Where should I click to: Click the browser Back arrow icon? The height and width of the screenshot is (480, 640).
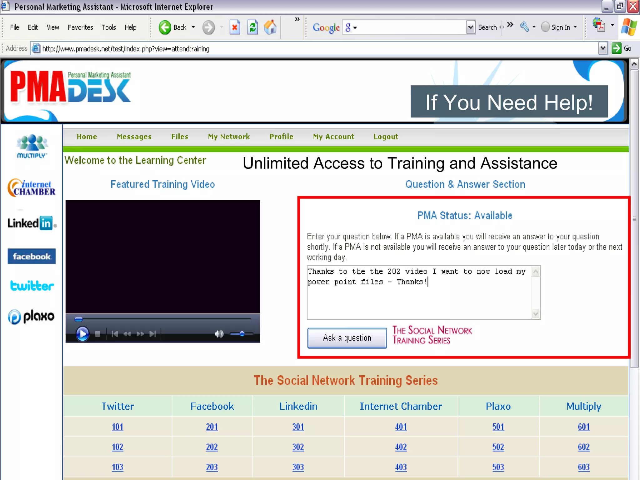(x=165, y=27)
